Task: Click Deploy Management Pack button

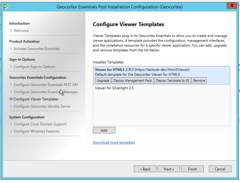Action: pyautogui.click(x=133, y=81)
